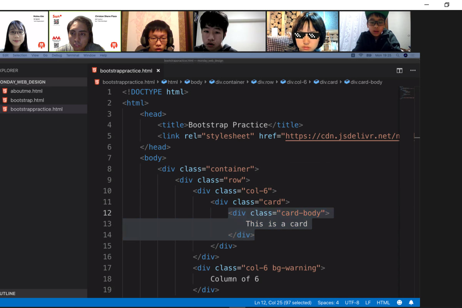
Task: Expand the Outline panel section
Action: tap(8, 293)
